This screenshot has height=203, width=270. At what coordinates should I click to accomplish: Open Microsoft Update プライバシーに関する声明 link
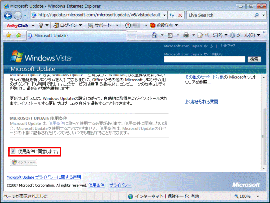43,177
